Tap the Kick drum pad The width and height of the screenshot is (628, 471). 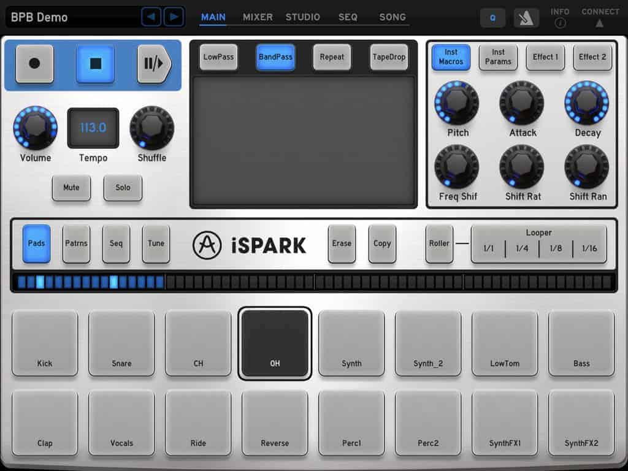(45, 343)
